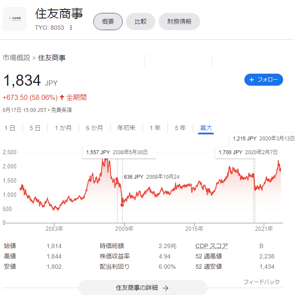
Task: Select the 1年 time range
Action: (155, 128)
